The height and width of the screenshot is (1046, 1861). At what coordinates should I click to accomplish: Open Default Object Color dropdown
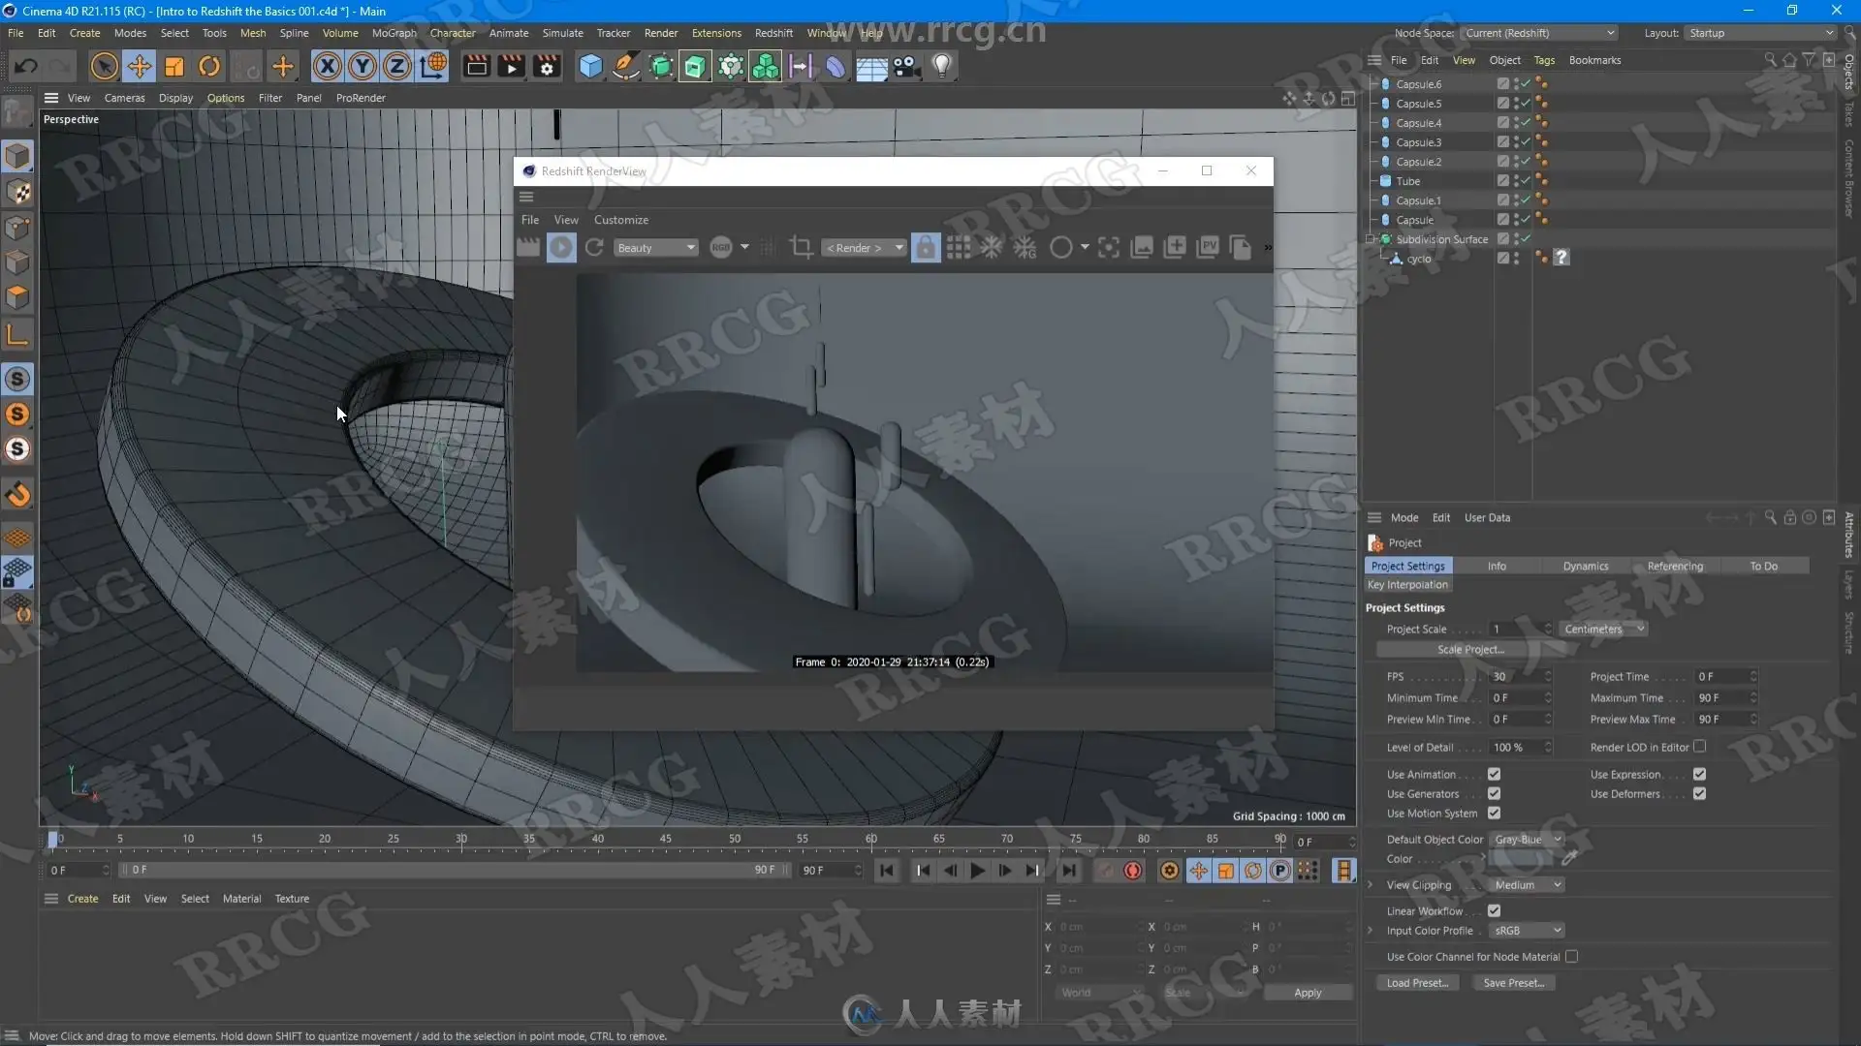tap(1528, 840)
